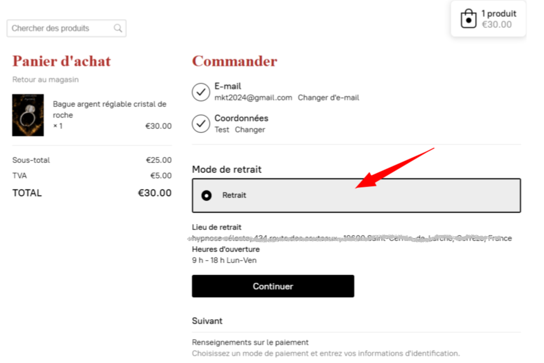544x363 pixels.
Task: Click Changer next to Test coordinates
Action: coord(250,129)
